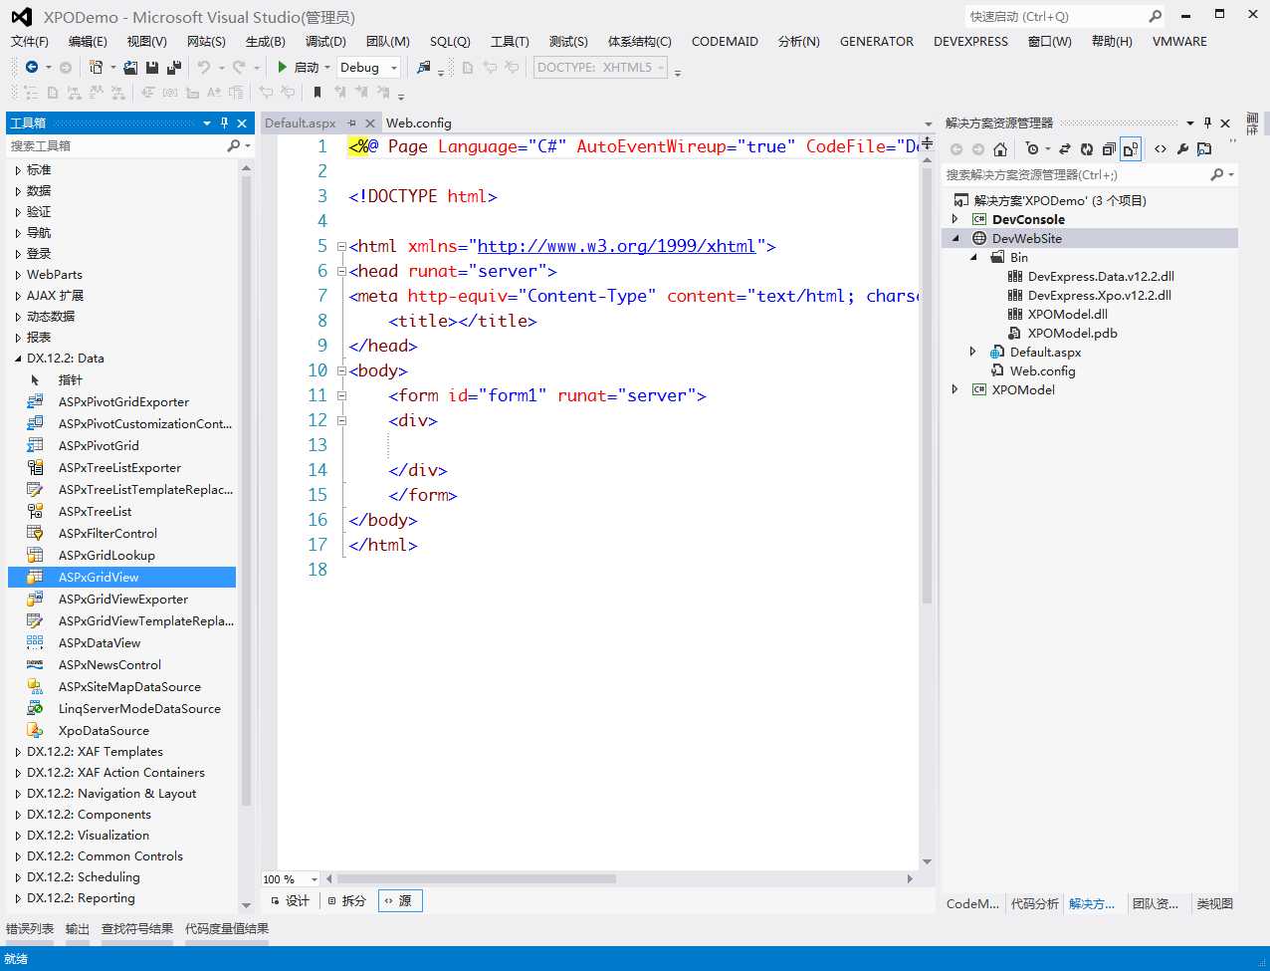Click Save All in the toolbar
The width and height of the screenshot is (1270, 971).
tap(174, 68)
